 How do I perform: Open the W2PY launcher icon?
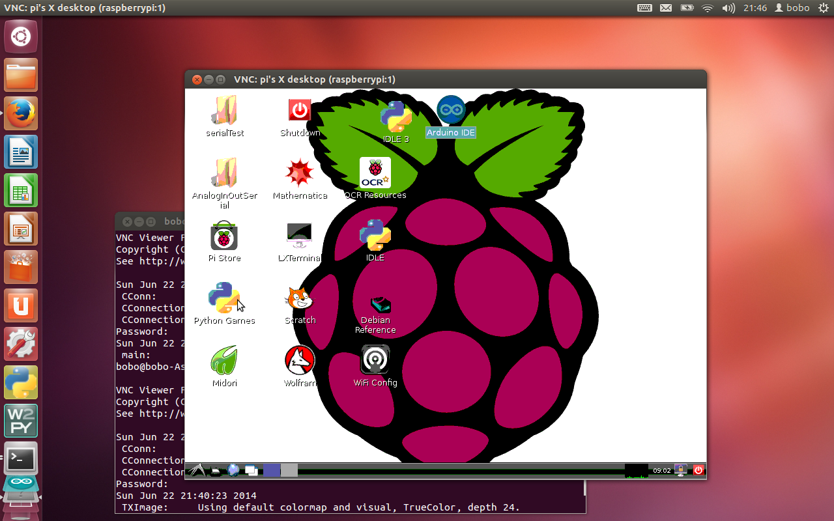pyautogui.click(x=21, y=421)
